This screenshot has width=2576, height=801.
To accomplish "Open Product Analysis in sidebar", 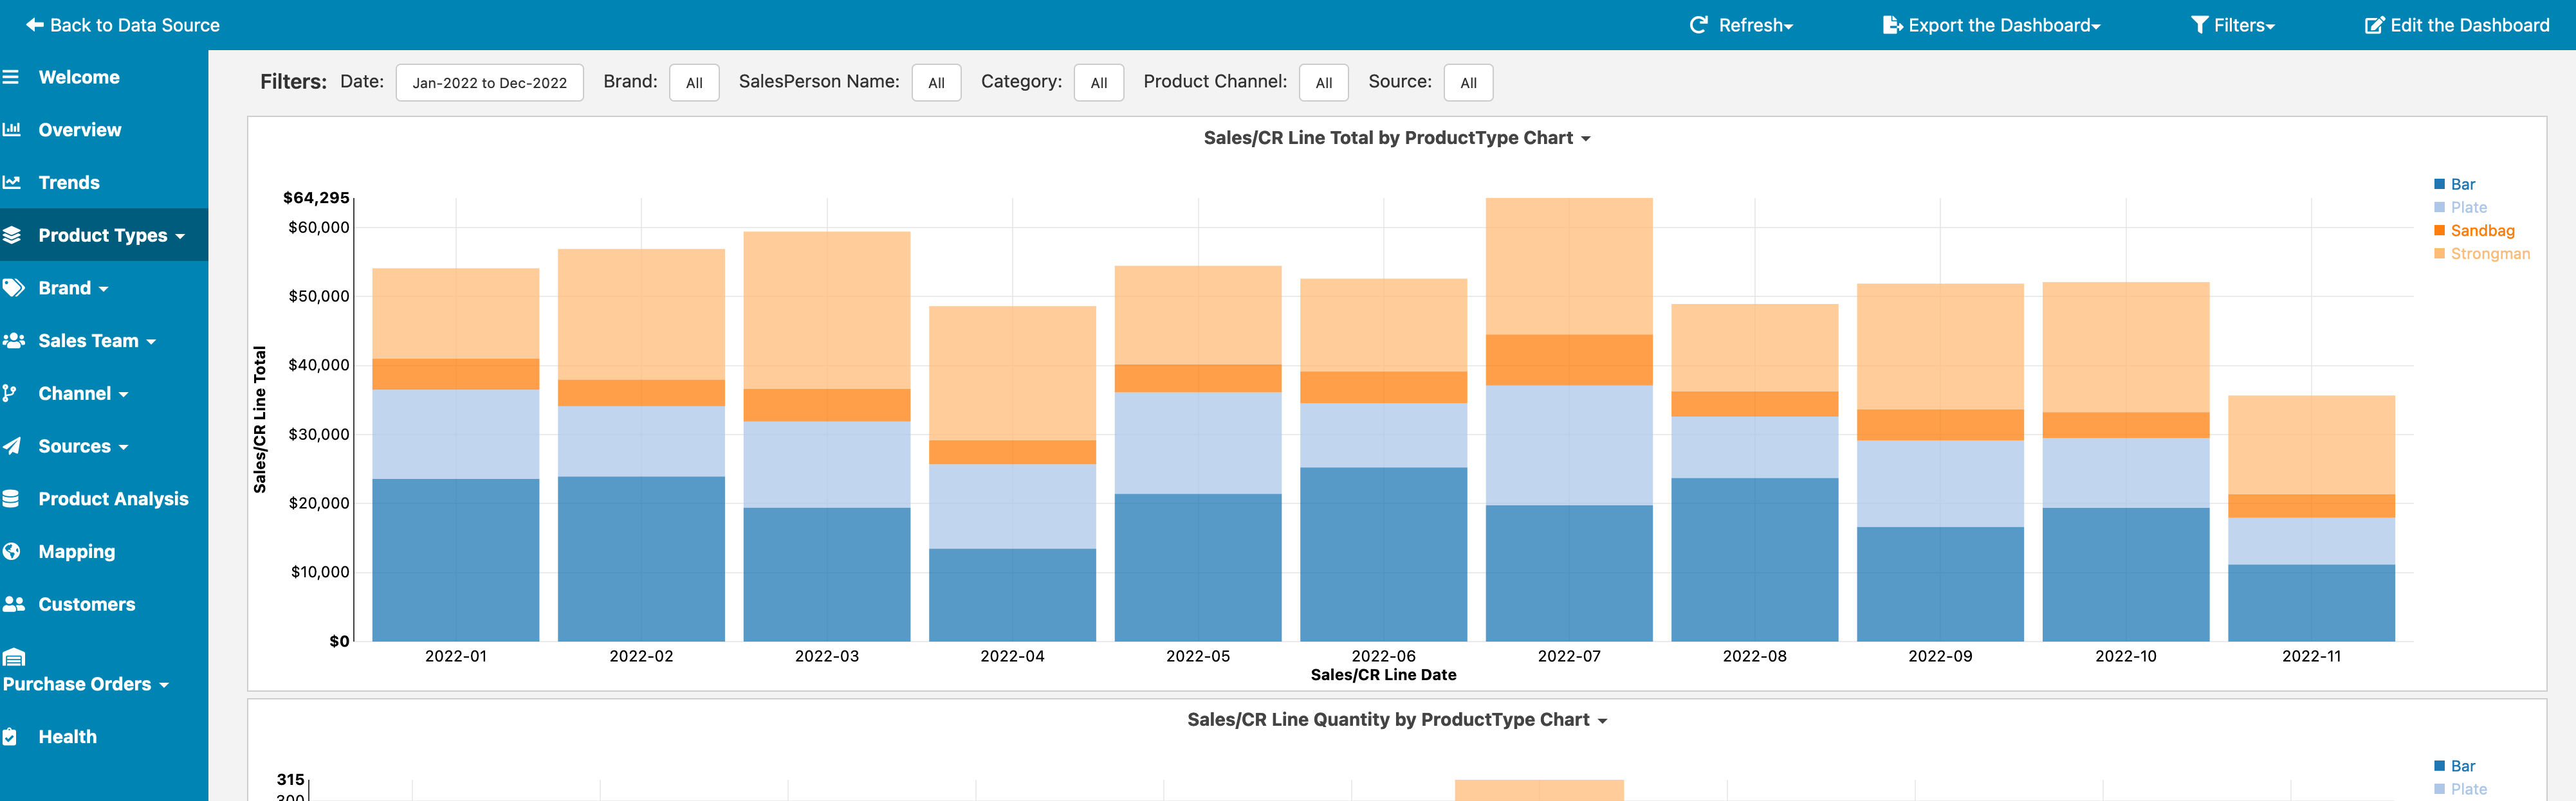I will [113, 500].
